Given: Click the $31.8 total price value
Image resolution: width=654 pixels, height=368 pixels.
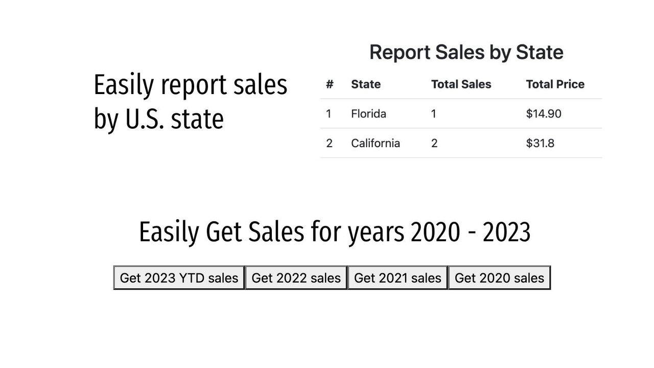Looking at the screenshot, I should (541, 143).
